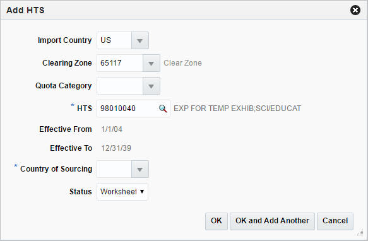Click the EXP FOR TEMP EXHIB;SCI/EDUCAT description
This screenshot has width=368, height=241.
(237, 109)
